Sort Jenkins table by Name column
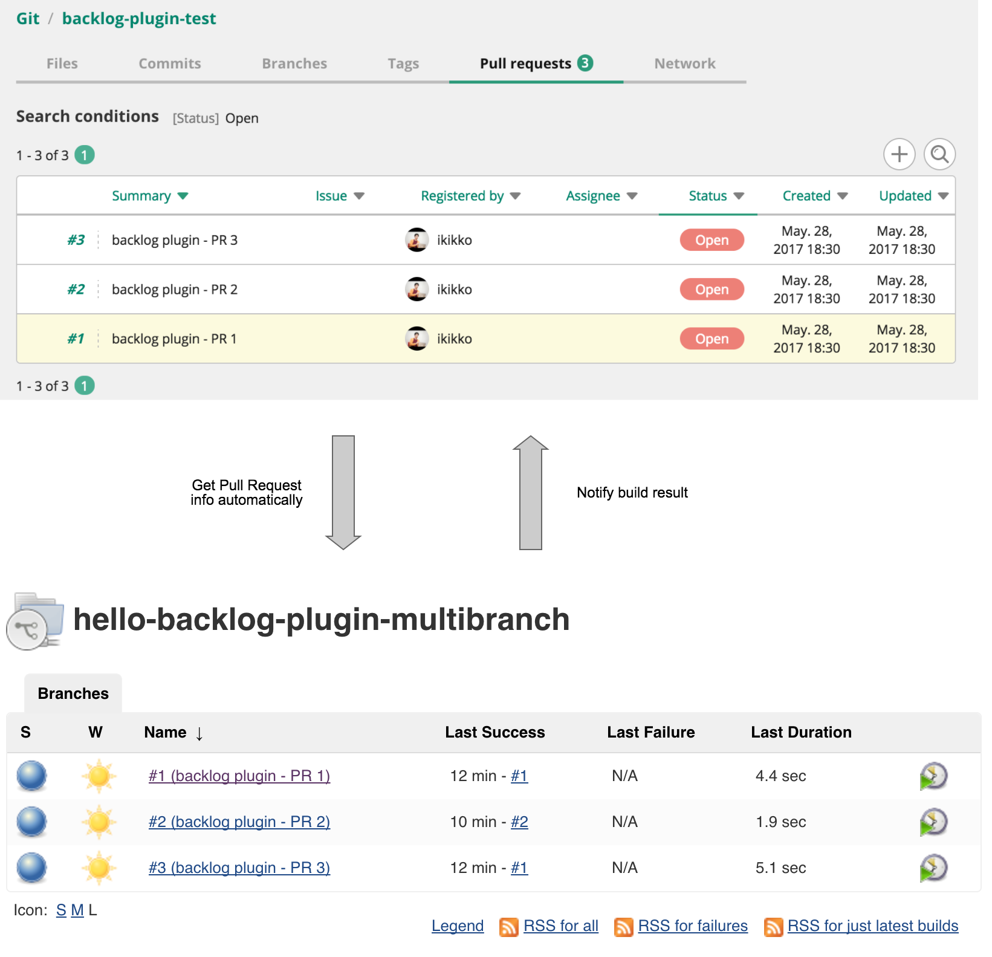The width and height of the screenshot is (992, 957). [x=173, y=733]
